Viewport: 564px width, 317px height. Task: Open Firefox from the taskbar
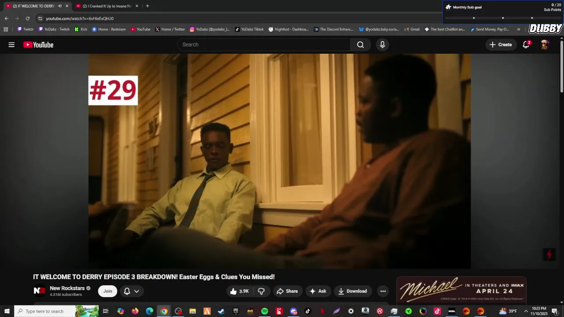135,311
